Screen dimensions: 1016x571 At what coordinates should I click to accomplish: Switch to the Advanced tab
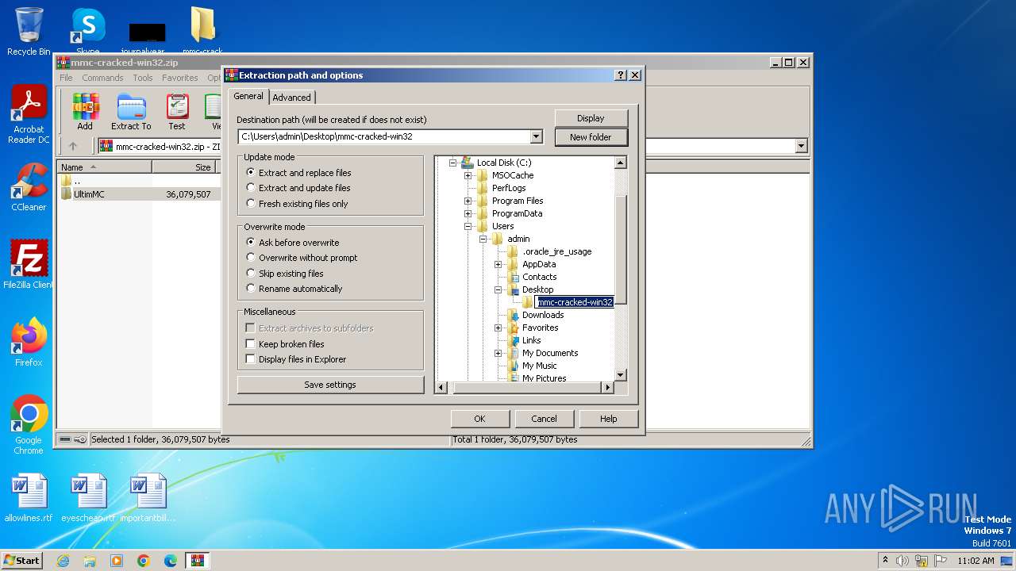click(x=292, y=98)
